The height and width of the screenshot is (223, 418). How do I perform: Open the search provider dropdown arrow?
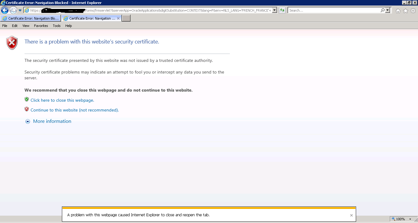point(388,10)
